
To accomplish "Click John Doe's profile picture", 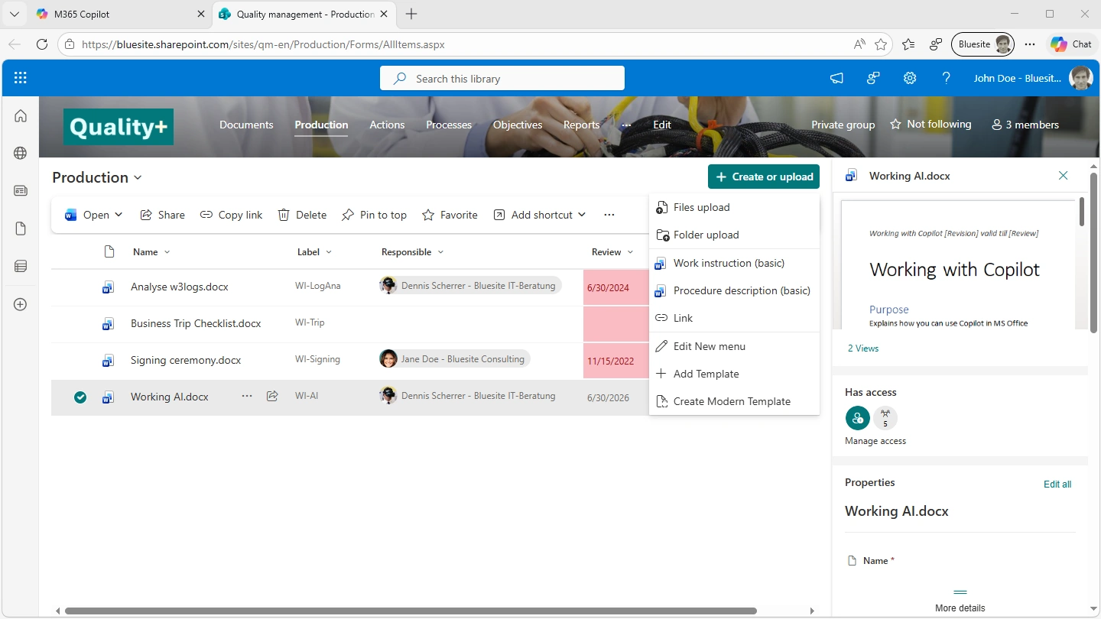I will [1081, 77].
